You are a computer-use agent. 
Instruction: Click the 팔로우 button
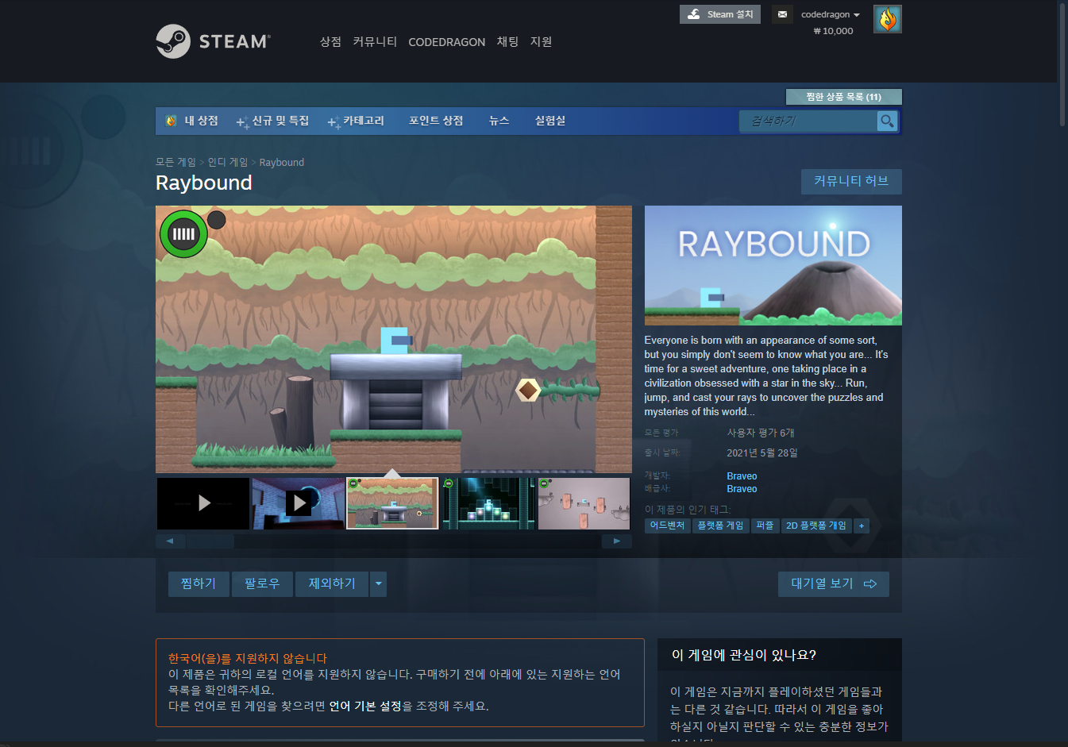point(262,583)
